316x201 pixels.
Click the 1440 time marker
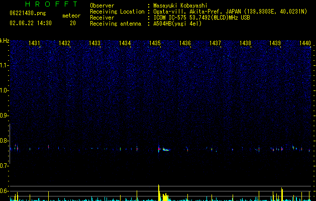(305, 43)
